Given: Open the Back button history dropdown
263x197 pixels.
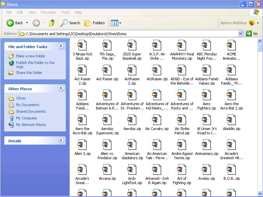Looking at the screenshot, I should point(27,23).
